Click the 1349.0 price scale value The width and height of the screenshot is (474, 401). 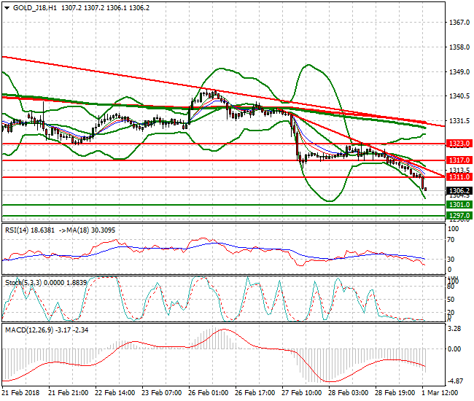point(459,72)
